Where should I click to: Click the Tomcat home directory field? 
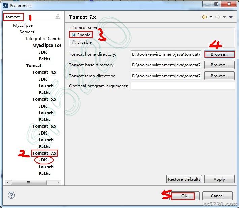coord(166,54)
